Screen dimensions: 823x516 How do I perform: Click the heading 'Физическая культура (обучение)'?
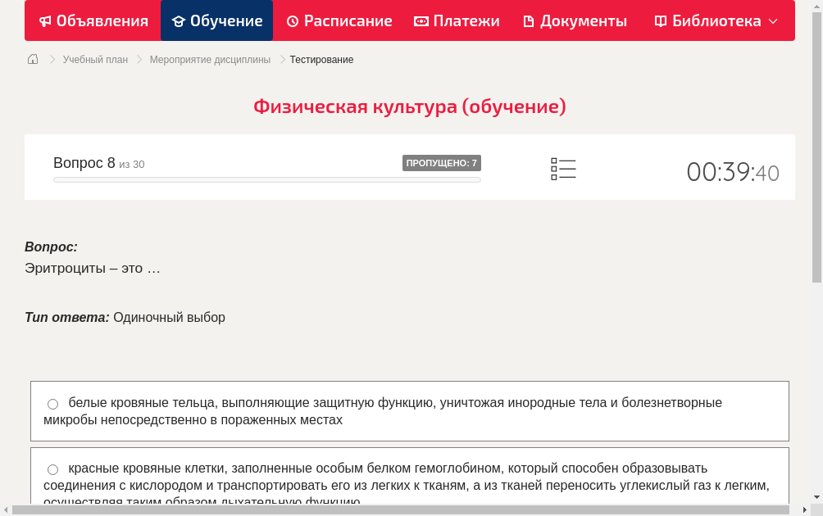point(410,106)
